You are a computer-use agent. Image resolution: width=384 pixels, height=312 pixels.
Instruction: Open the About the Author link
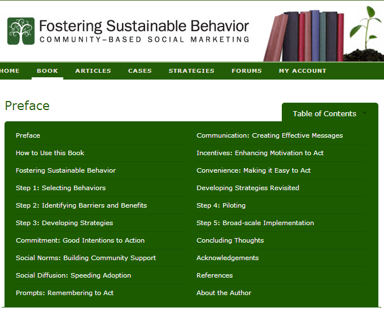coord(224,293)
